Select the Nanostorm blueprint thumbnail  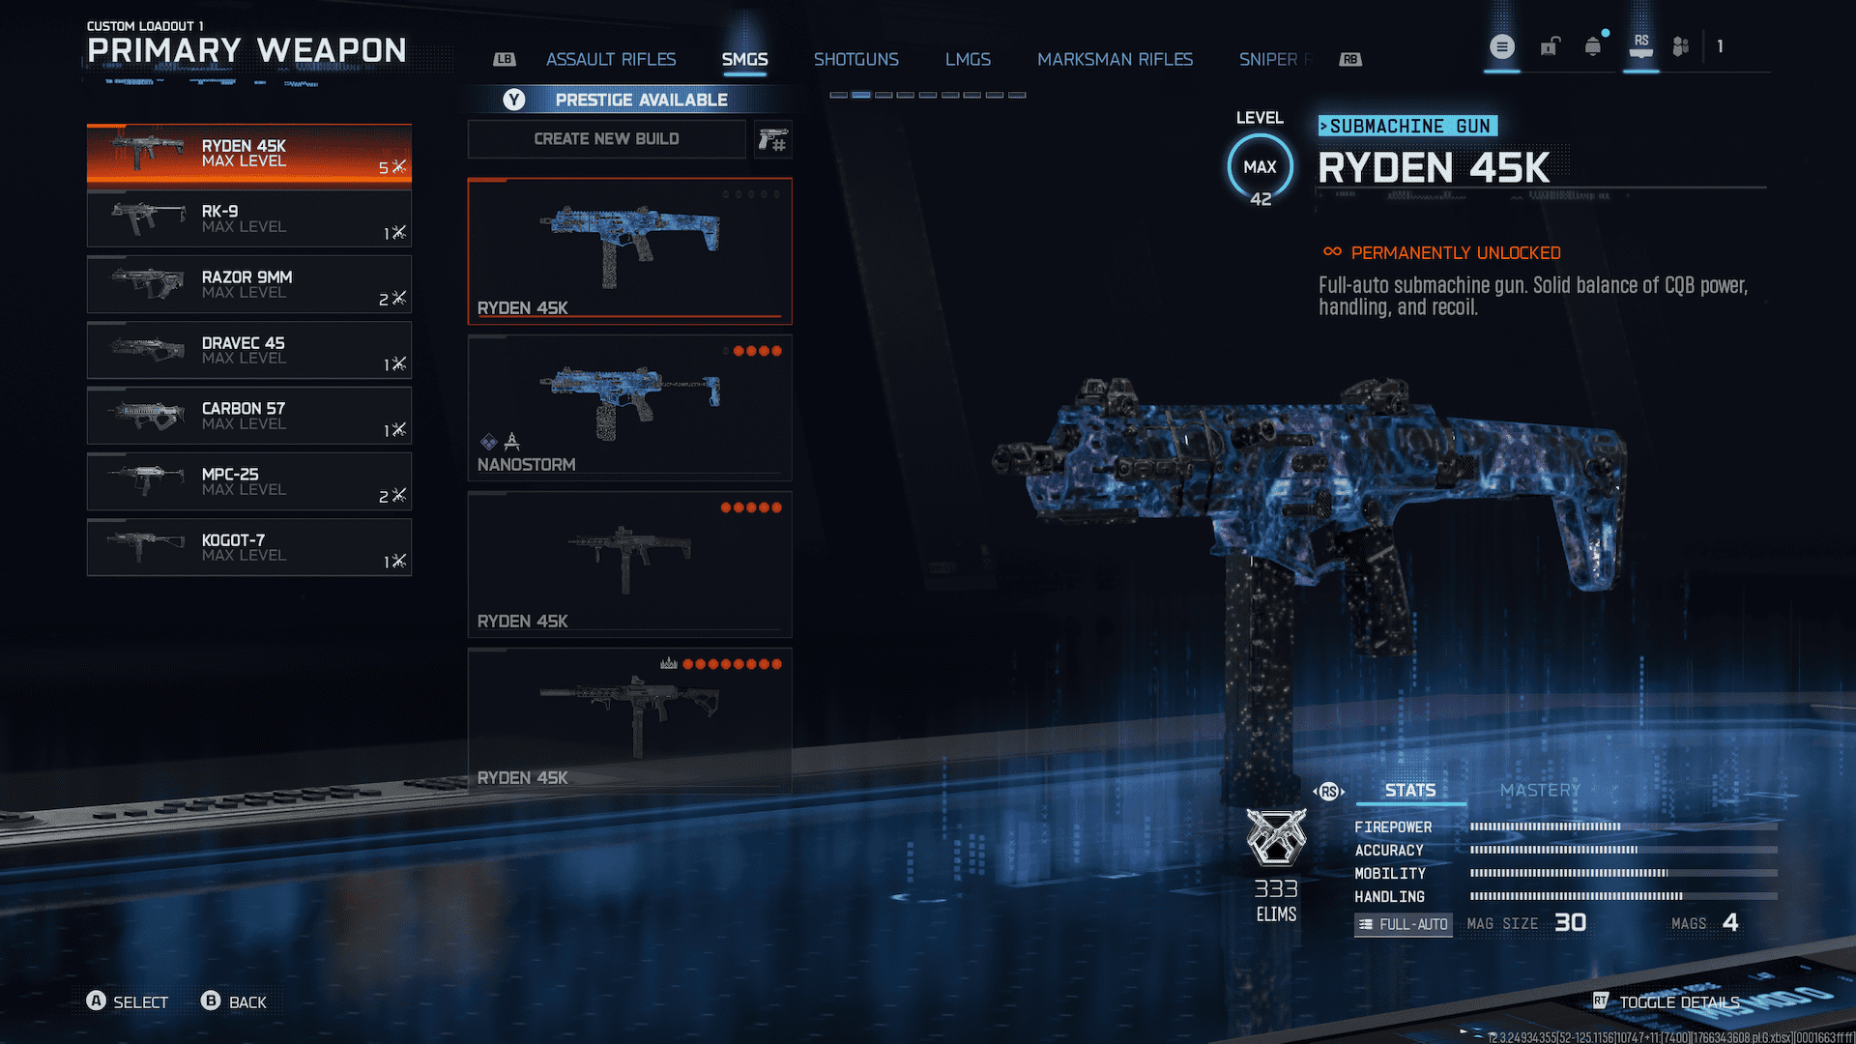(x=629, y=407)
